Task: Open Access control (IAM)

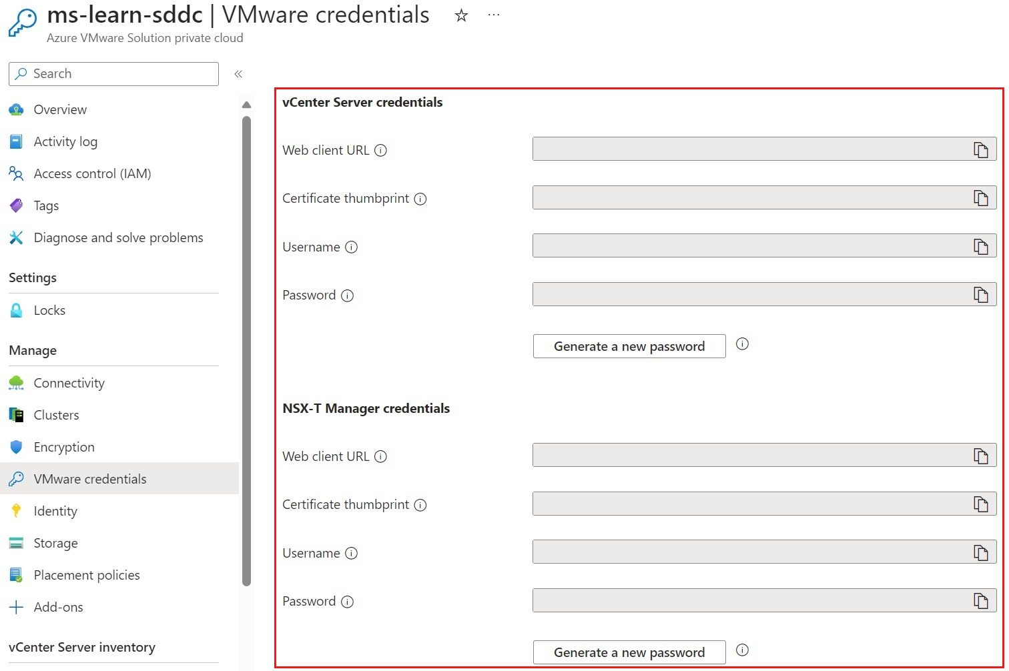Action: (x=91, y=173)
